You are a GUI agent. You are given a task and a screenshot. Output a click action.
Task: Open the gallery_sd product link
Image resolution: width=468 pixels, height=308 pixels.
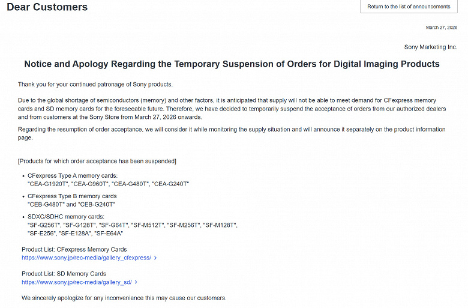click(77, 282)
